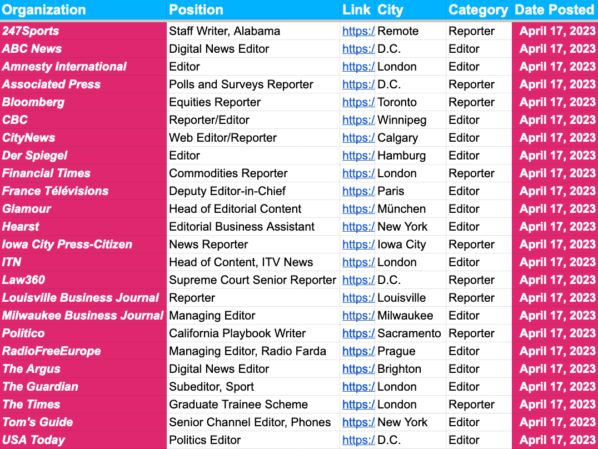598x449 pixels.
Task: Open the Politico California Playbook Writer link
Action: (x=358, y=333)
